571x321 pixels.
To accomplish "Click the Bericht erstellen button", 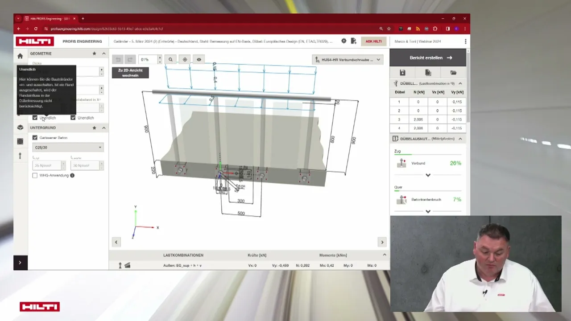I will (428, 58).
